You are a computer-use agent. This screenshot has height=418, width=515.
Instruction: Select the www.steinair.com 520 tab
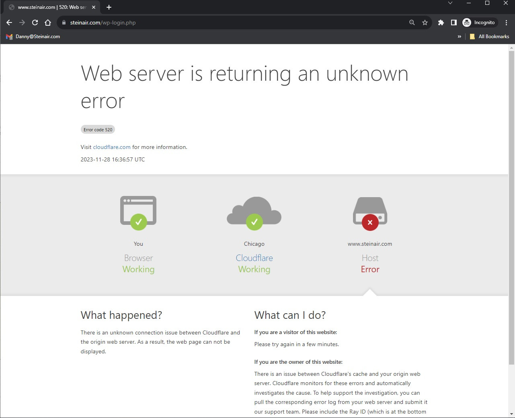51,7
